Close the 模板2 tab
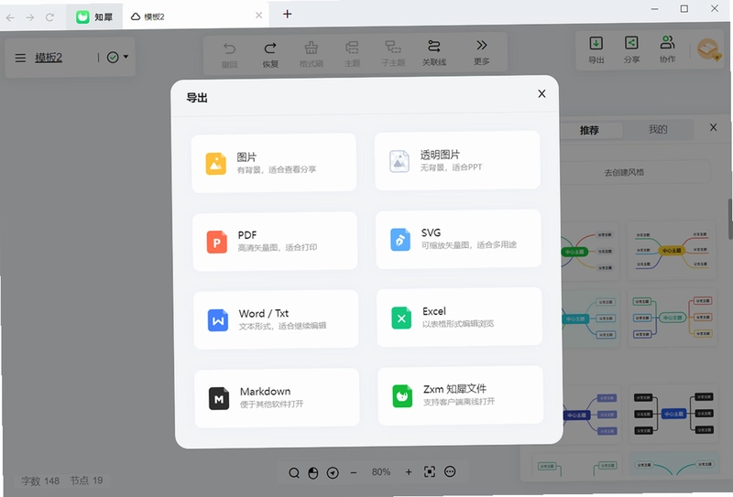The height and width of the screenshot is (497, 733). pos(258,16)
